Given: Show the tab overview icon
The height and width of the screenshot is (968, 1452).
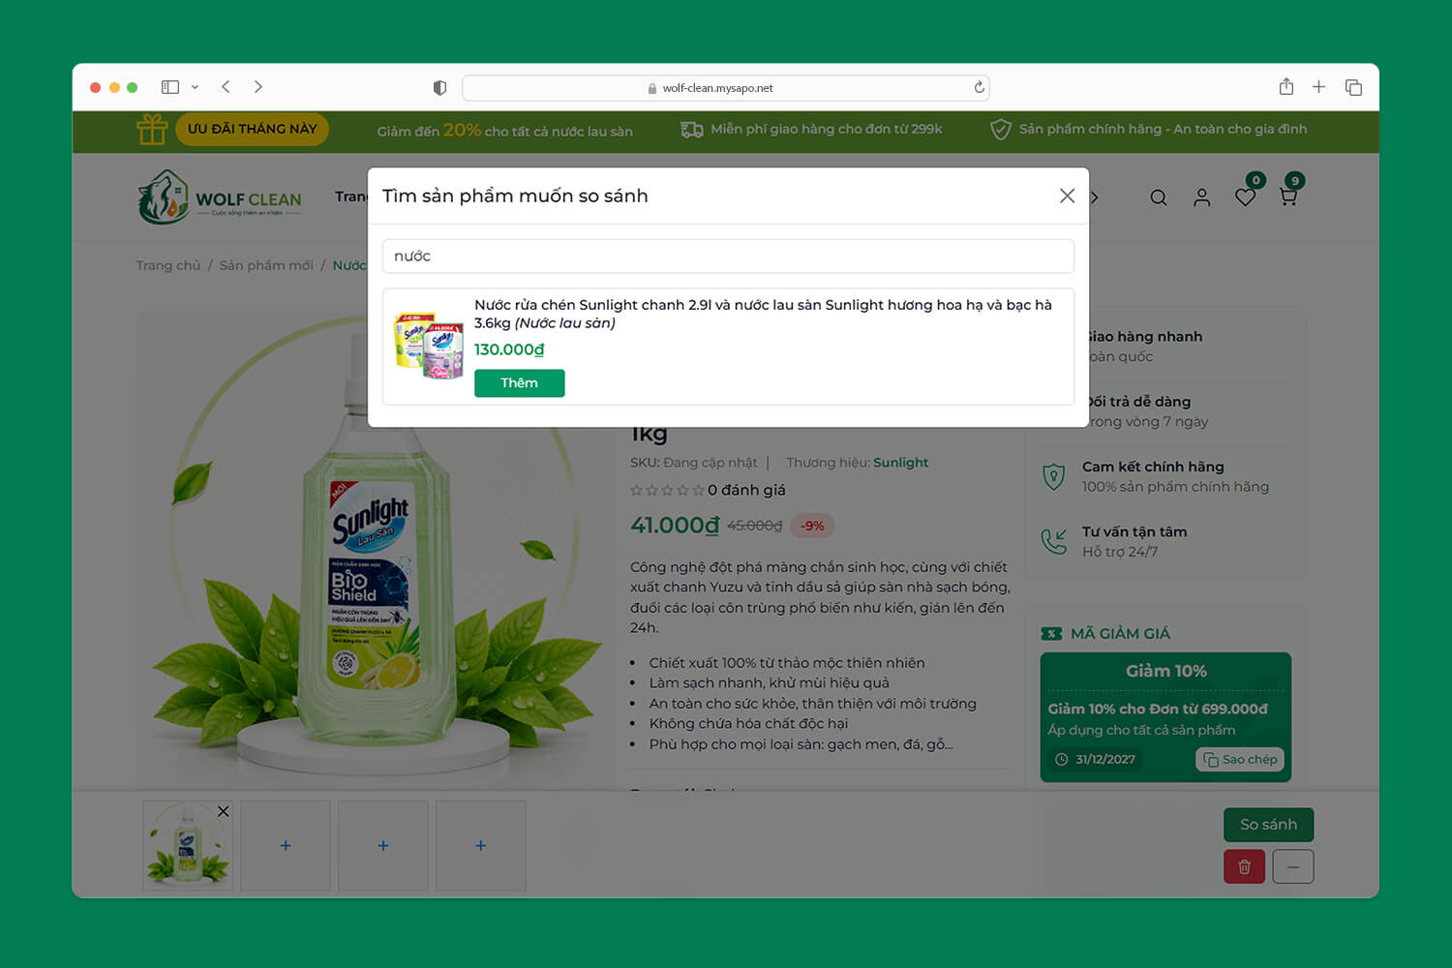Looking at the screenshot, I should 1353,87.
